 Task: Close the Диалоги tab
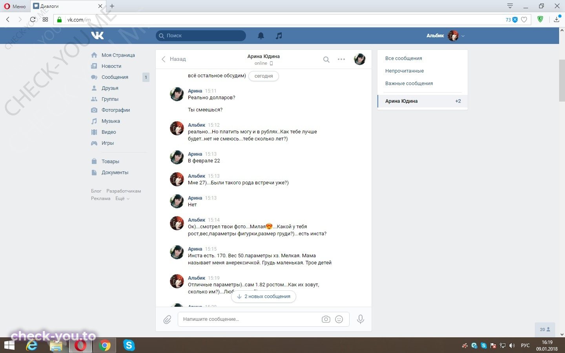click(x=100, y=6)
